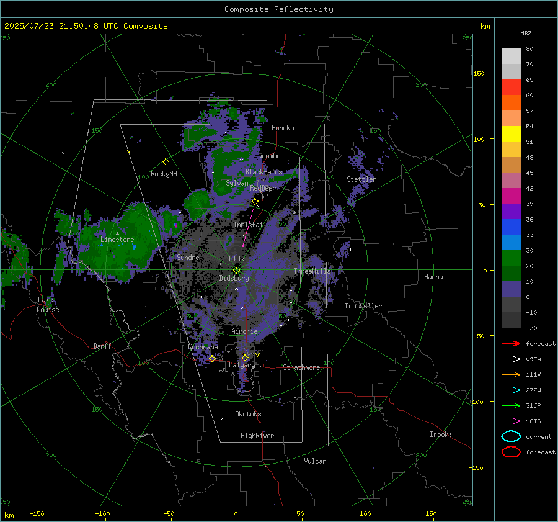Image resolution: width=558 pixels, height=522 pixels.
Task: Click the red forecast arrow in legend
Action: tap(511, 343)
